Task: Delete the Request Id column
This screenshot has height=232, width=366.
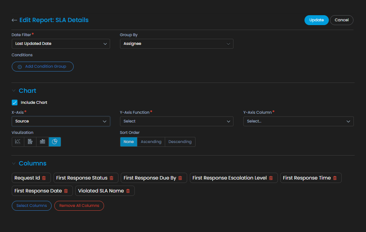Action: tap(44, 178)
